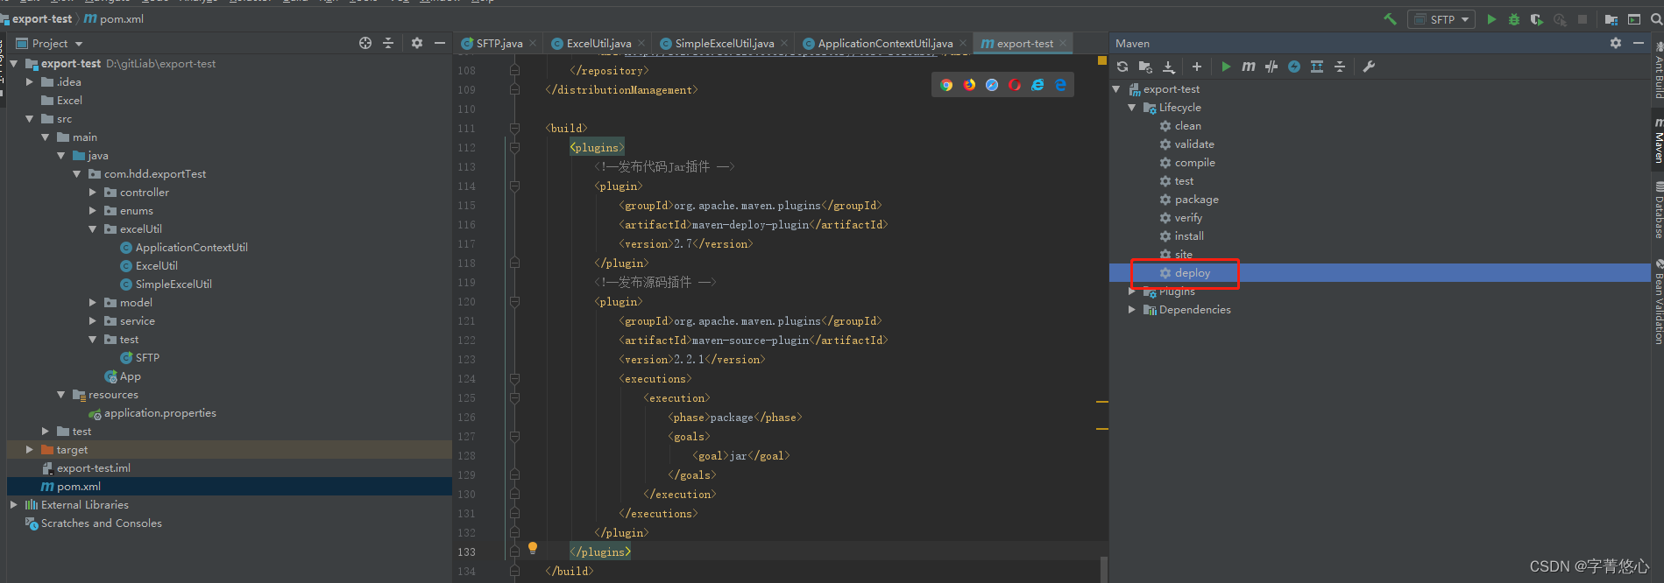Run SFTP with the green play button

1491,19
